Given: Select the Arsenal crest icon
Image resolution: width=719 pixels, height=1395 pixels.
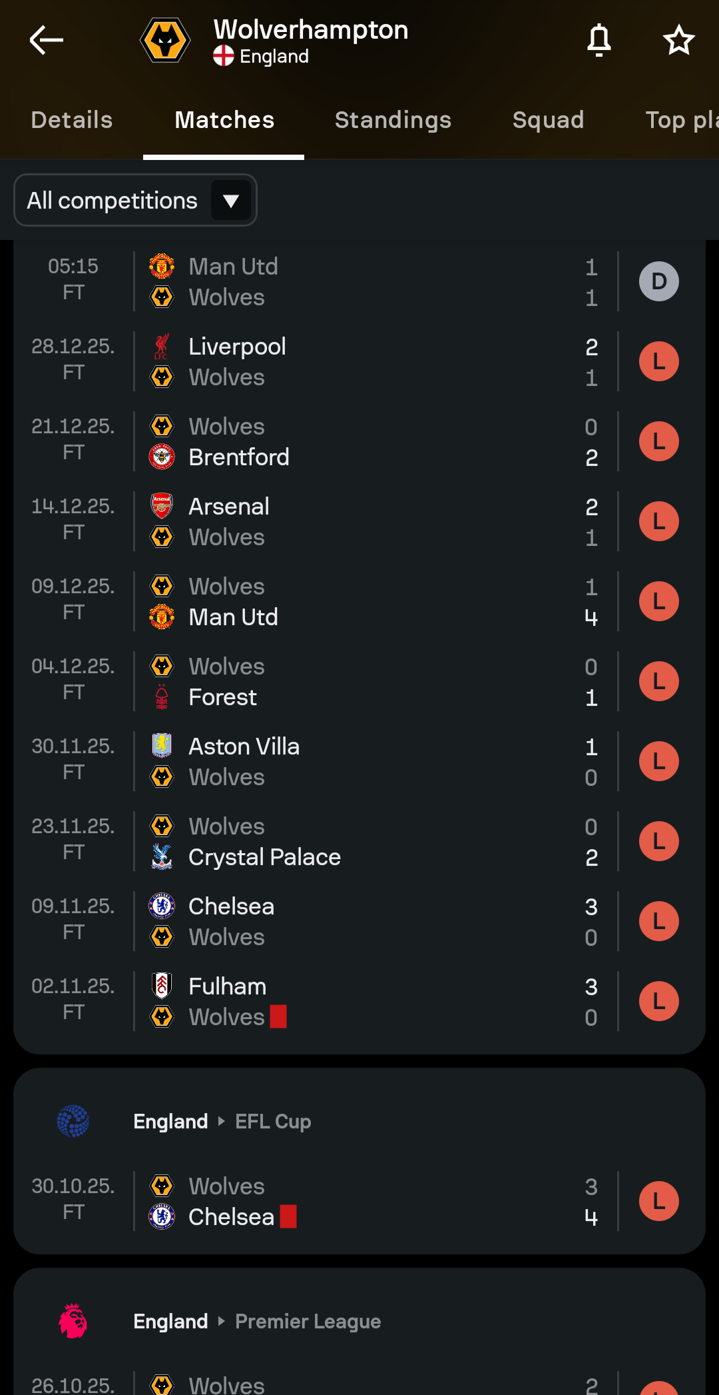Looking at the screenshot, I should pyautogui.click(x=162, y=507).
